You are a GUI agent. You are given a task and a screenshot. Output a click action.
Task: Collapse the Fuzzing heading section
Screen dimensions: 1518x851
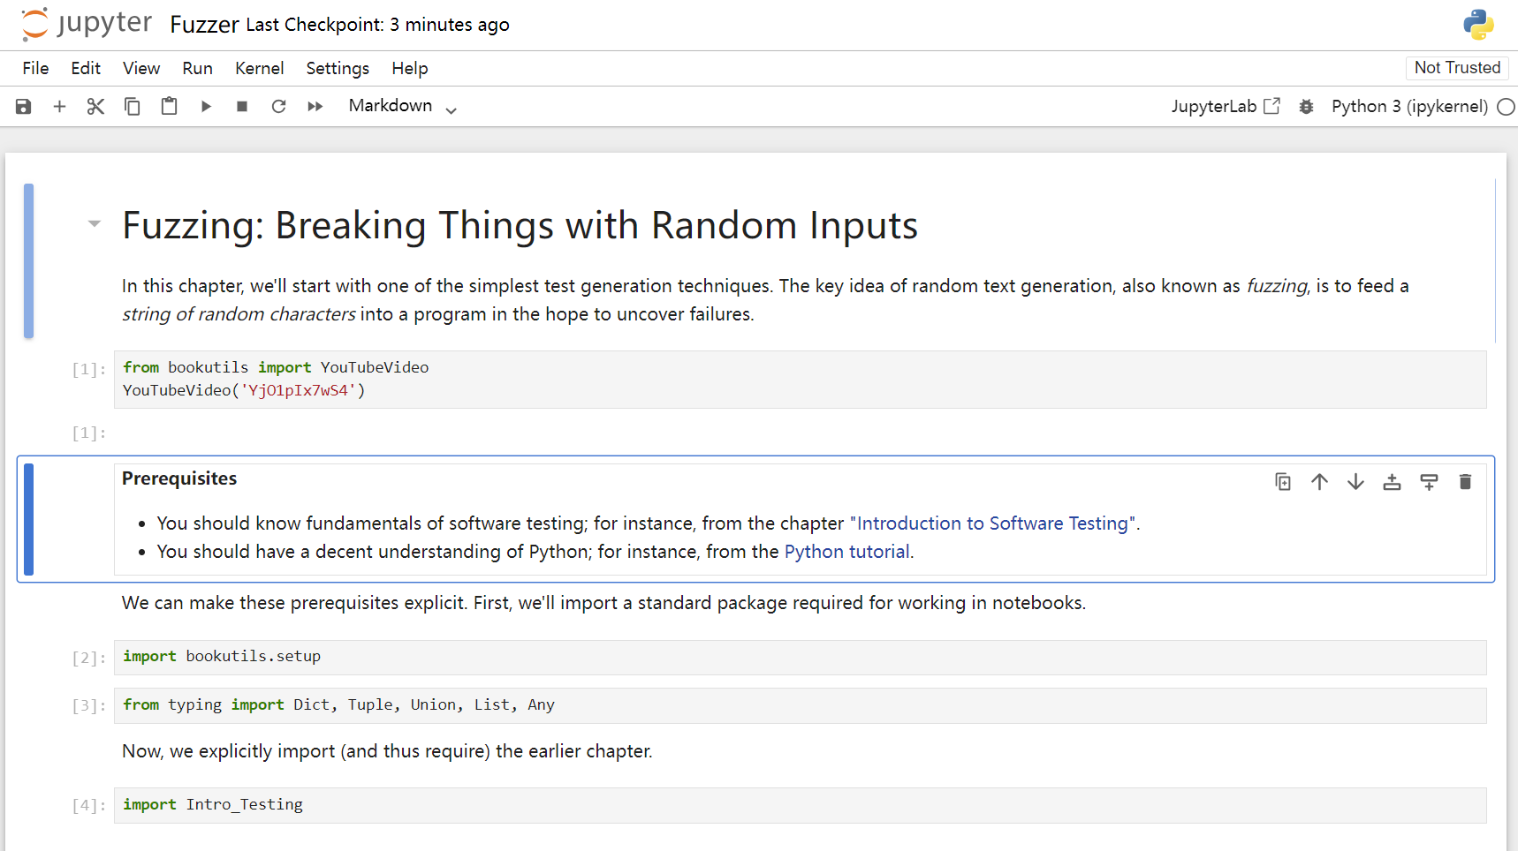coord(95,224)
